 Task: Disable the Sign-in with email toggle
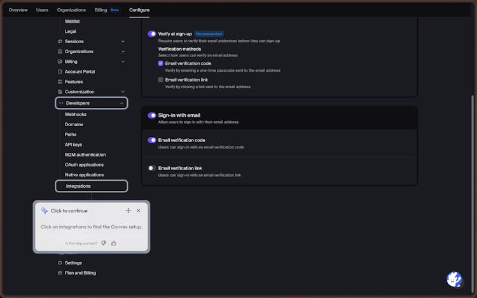[152, 115]
